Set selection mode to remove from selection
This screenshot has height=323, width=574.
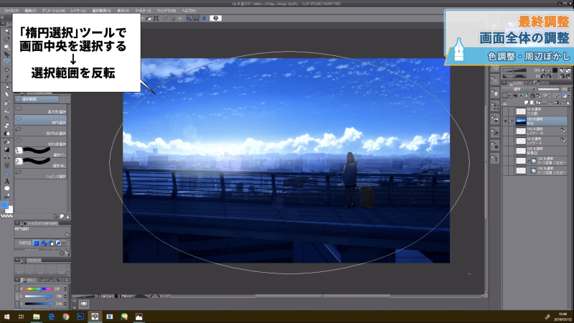pyautogui.click(x=51, y=243)
